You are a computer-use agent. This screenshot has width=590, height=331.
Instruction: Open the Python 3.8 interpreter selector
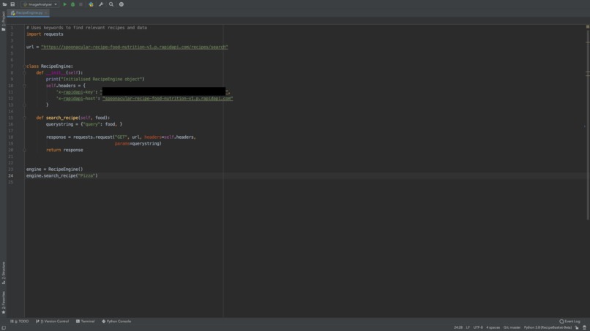click(x=548, y=327)
